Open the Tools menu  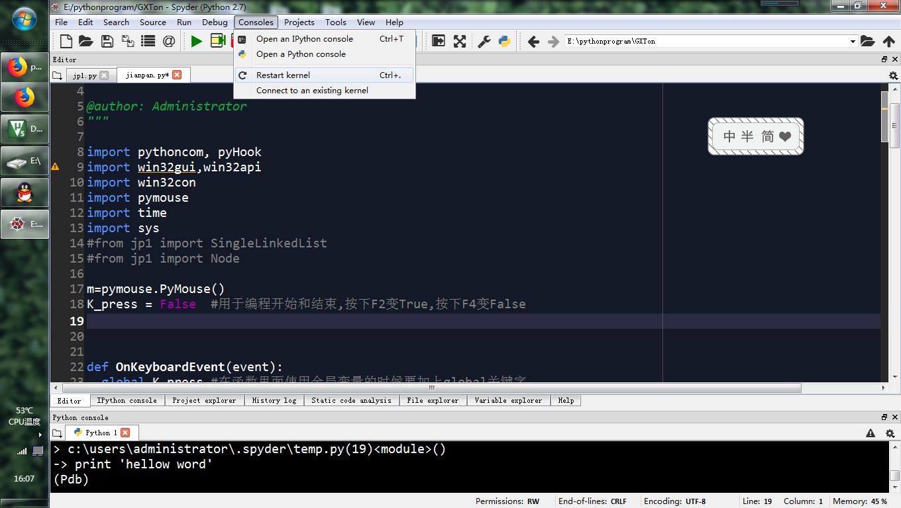point(336,22)
